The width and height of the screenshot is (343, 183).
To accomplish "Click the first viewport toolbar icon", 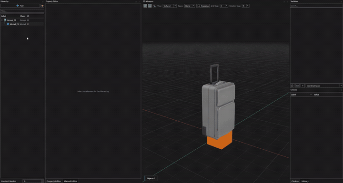I will (x=145, y=6).
